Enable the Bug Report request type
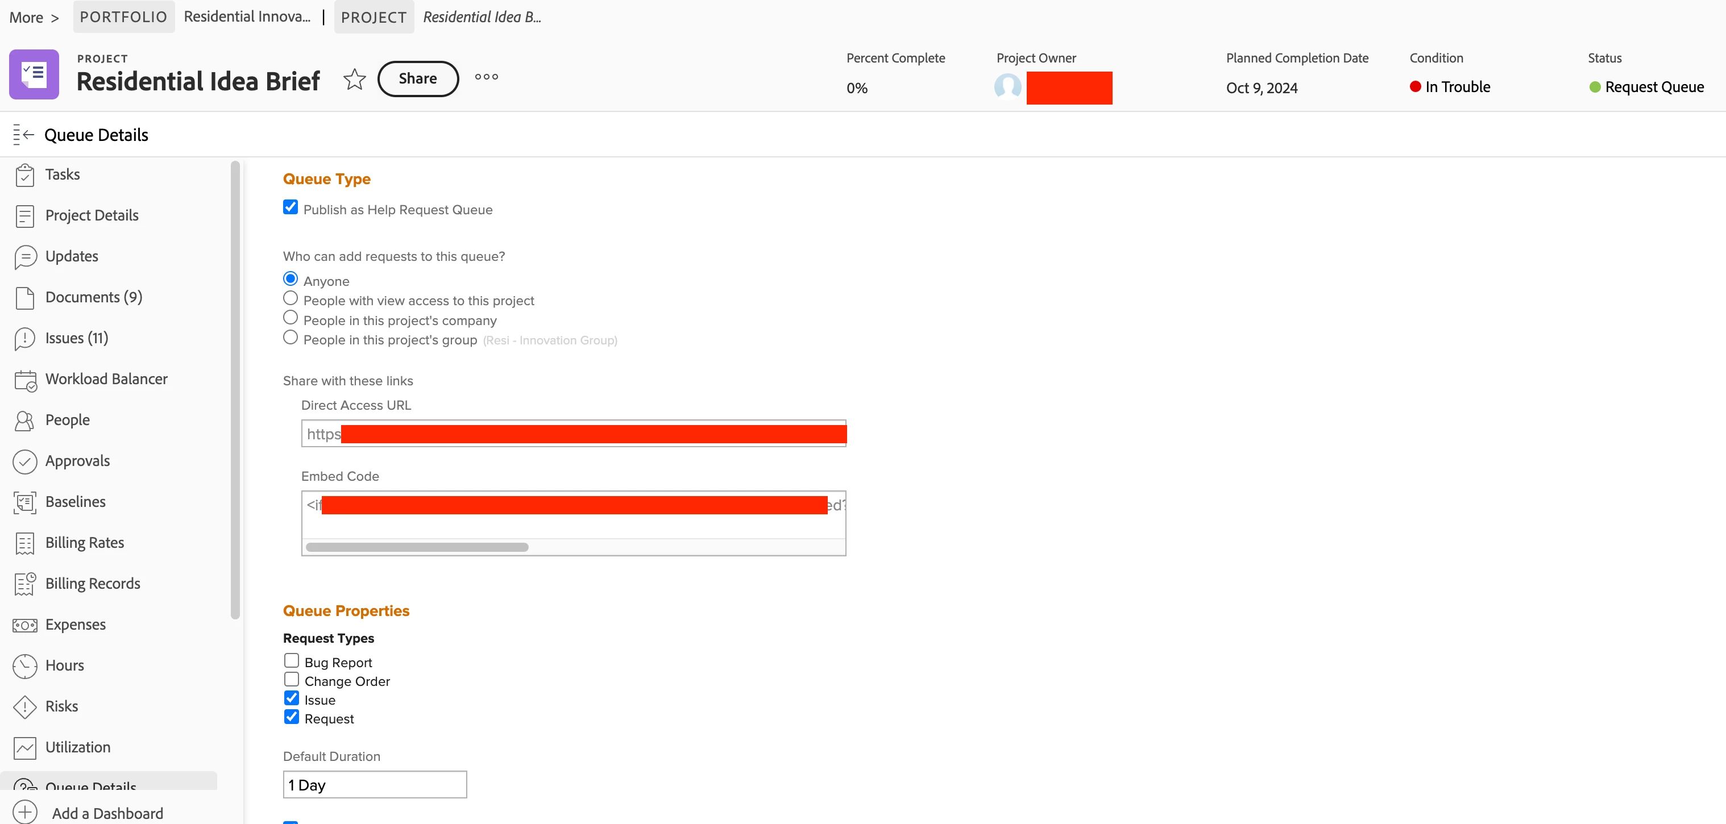The height and width of the screenshot is (824, 1726). 292,661
